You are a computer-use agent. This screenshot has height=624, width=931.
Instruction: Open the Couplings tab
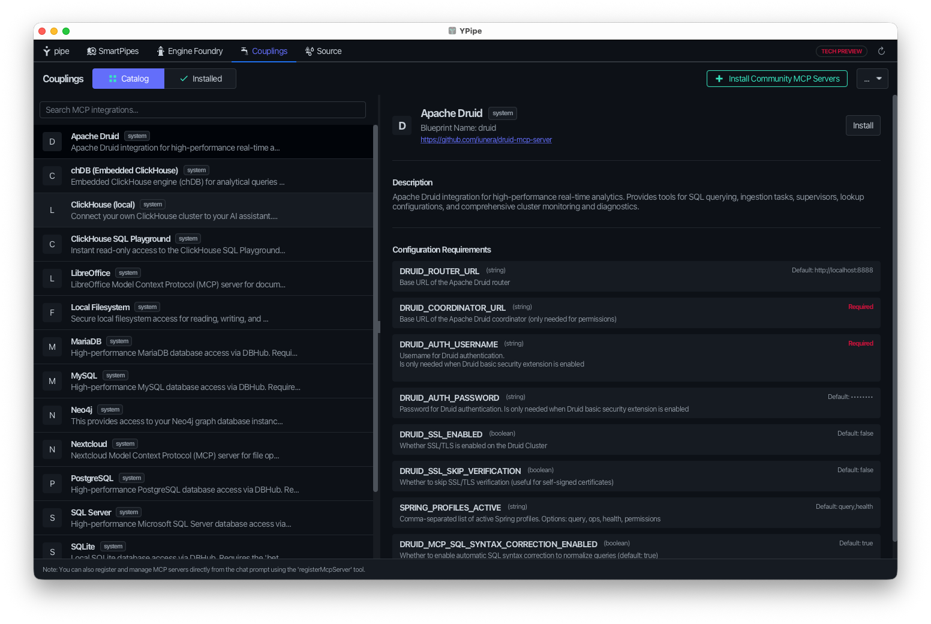[264, 51]
